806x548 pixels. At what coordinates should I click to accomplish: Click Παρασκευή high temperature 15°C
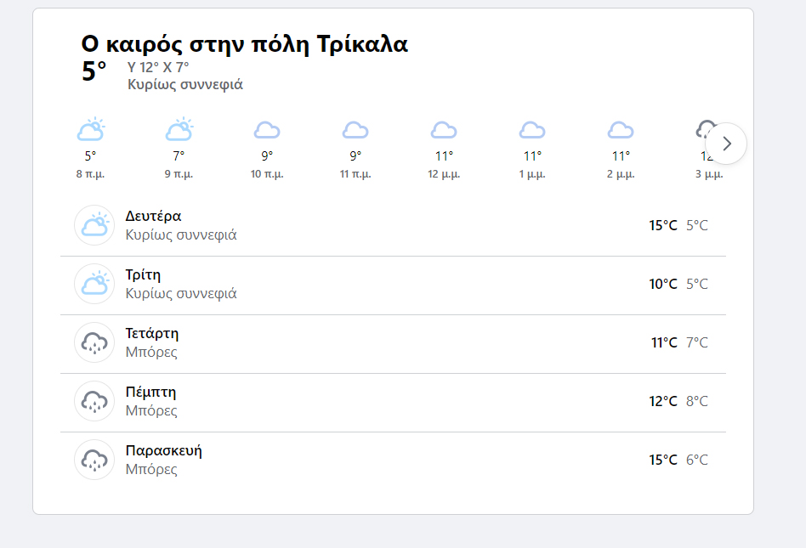click(x=663, y=460)
